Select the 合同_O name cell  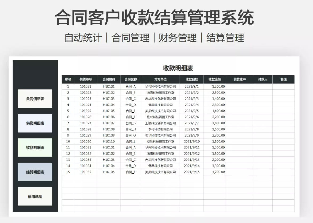coord(131,135)
